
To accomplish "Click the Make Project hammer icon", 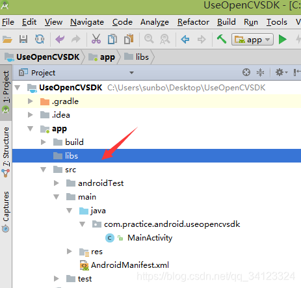I will pyautogui.click(x=222, y=39).
